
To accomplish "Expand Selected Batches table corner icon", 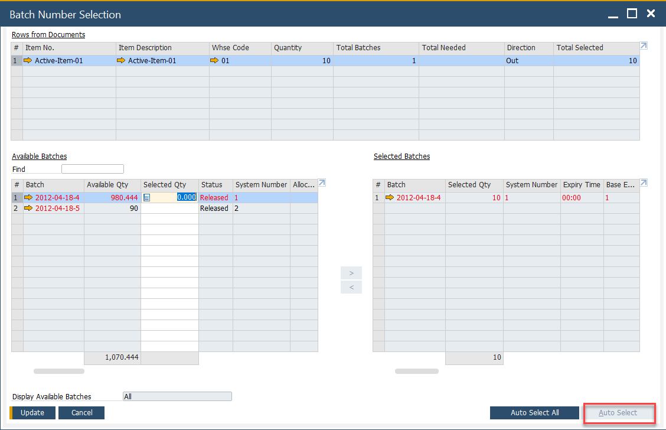I will 644,183.
